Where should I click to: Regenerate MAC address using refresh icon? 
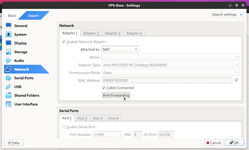[237, 80]
